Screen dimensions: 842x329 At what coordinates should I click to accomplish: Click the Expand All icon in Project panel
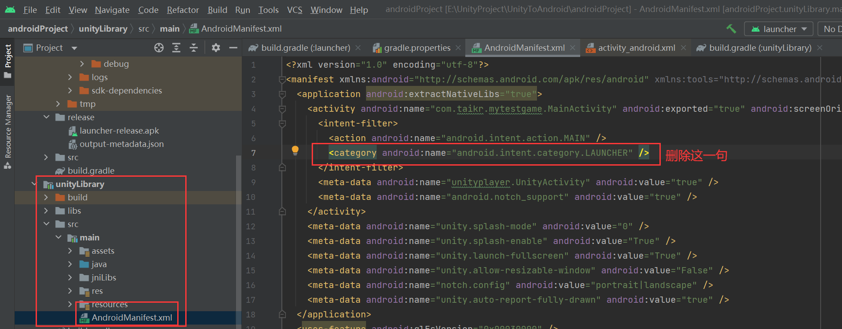[176, 48]
